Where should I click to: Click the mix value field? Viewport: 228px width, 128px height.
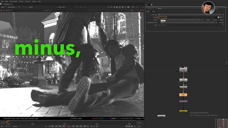(x=162, y=25)
